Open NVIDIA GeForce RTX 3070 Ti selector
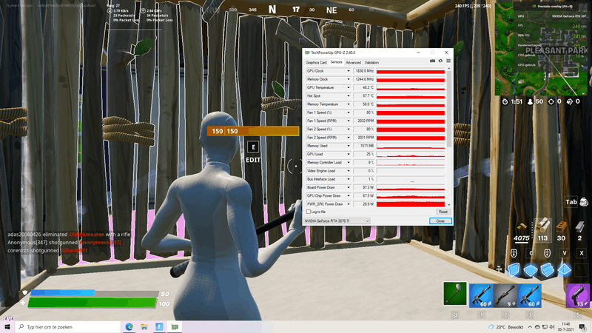592x333 pixels. (337, 221)
